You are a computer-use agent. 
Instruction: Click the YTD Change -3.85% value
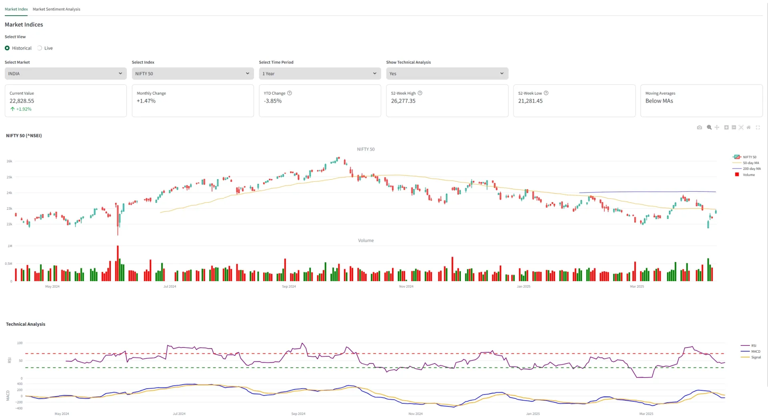273,101
